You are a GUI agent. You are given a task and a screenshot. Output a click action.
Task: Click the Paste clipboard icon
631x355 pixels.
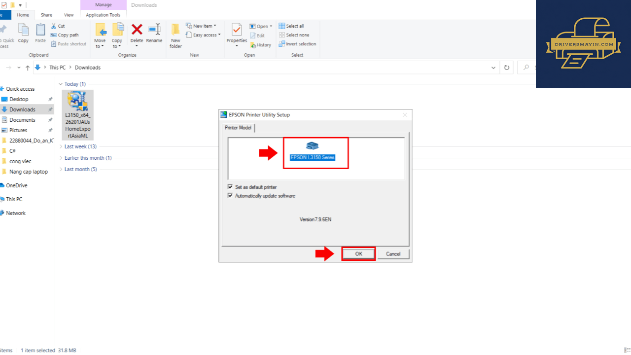point(40,30)
